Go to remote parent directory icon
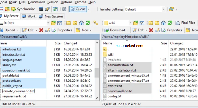This screenshot has height=108, width=198. (151, 23)
